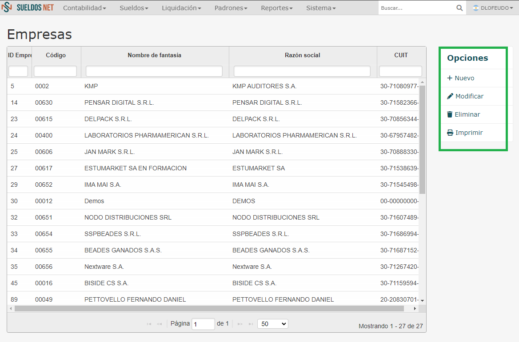Click the Nombre de fantasía filter field

[x=154, y=71]
